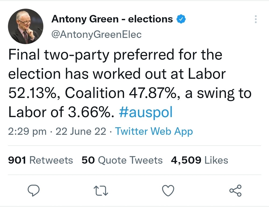
Task: Like the tweet with the heart icon
Action: tap(168, 191)
